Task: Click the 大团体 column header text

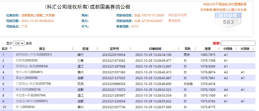Action: (x=245, y=49)
